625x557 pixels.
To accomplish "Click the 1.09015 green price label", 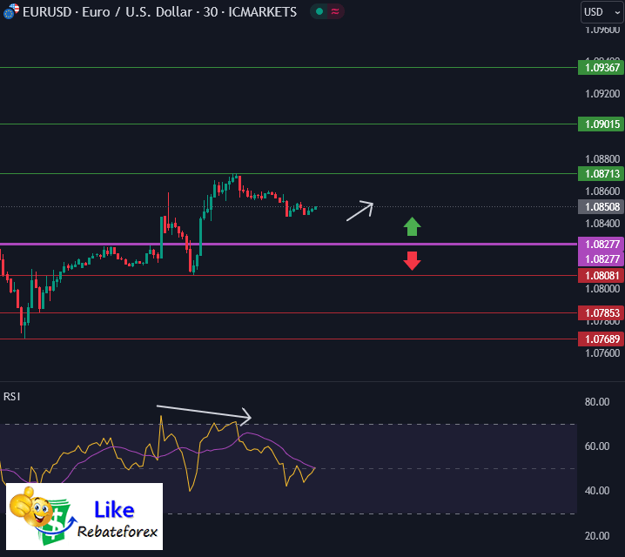I will 600,124.
